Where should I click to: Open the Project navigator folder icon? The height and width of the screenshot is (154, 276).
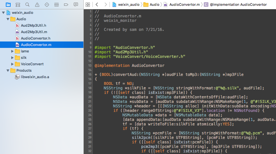[x=8, y=5]
